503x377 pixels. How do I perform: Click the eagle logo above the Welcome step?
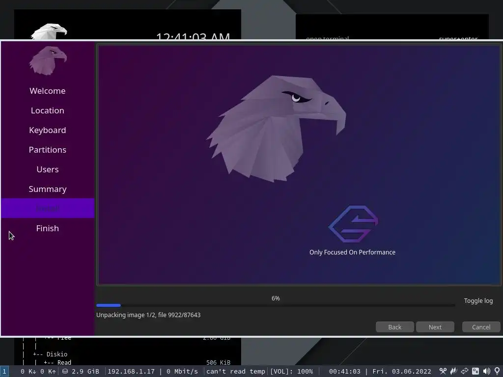(48, 60)
